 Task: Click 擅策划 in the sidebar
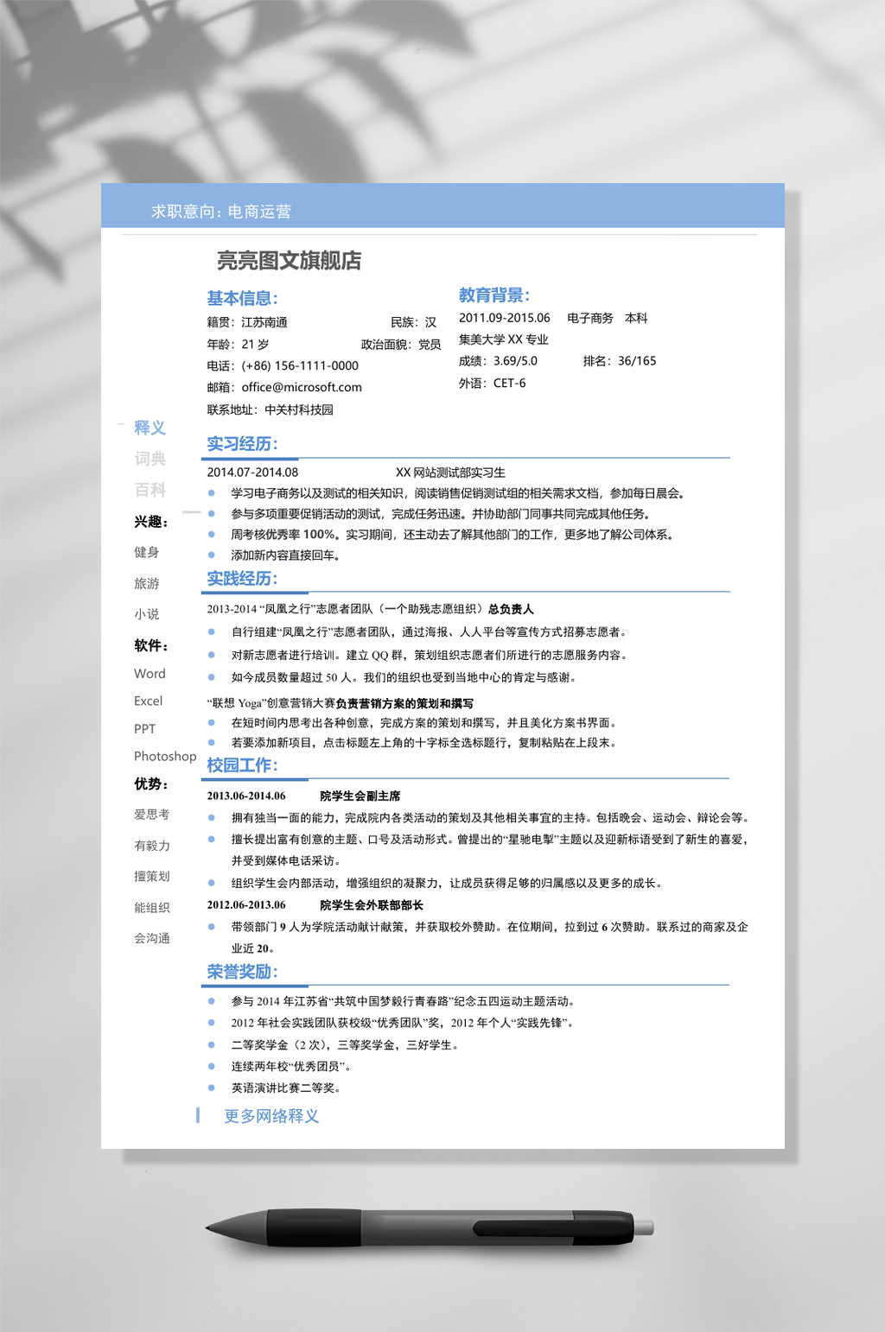pyautogui.click(x=152, y=876)
